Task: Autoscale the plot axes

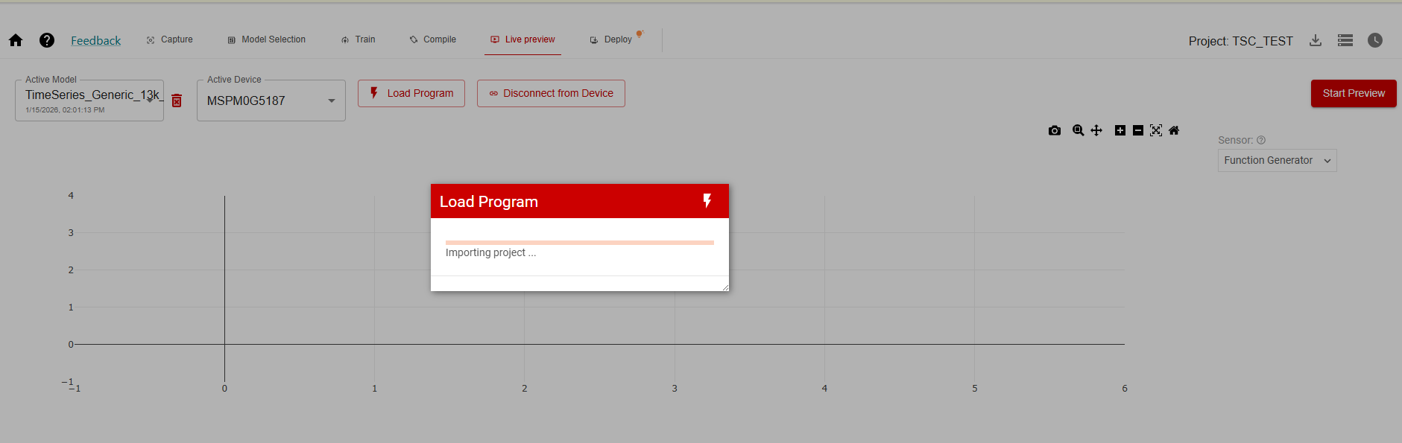Action: 1156,130
